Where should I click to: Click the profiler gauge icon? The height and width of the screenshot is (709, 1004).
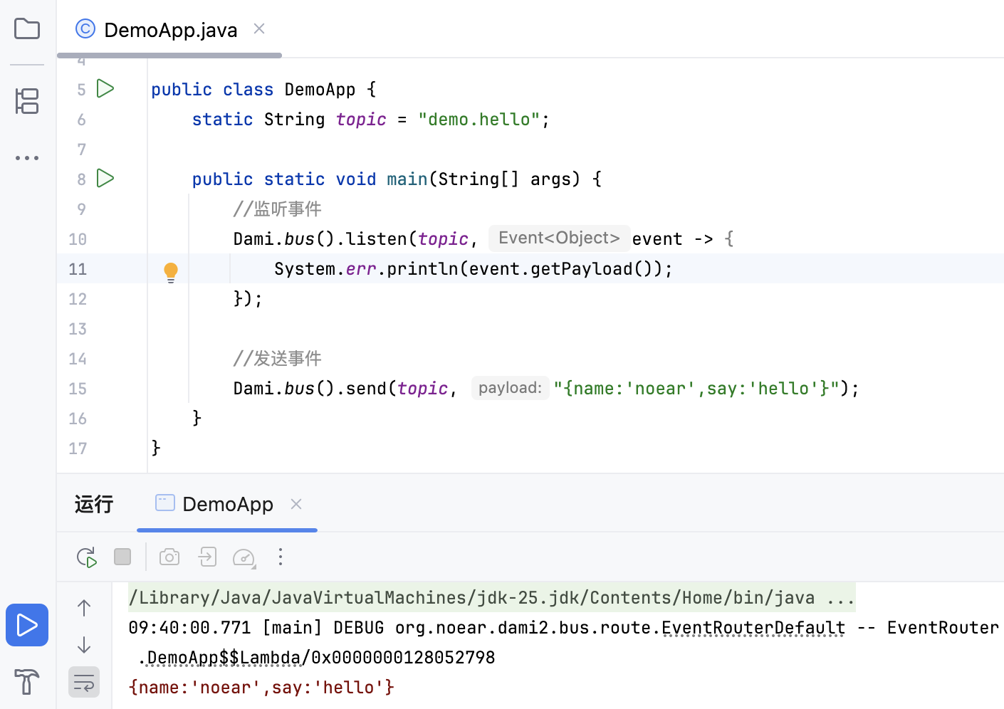pos(244,557)
